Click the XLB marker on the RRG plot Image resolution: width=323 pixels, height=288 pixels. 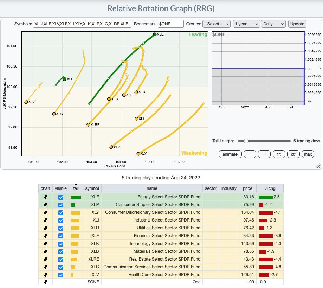[109, 99]
